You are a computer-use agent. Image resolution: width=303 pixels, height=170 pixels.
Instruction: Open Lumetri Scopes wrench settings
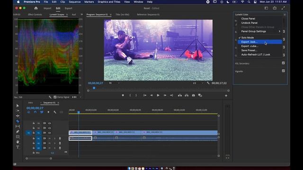pos(50,97)
